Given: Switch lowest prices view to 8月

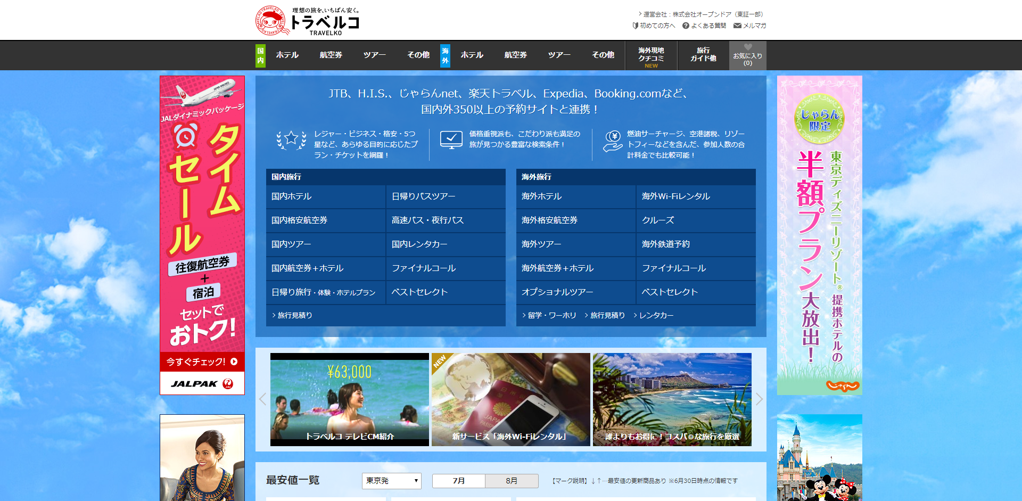Looking at the screenshot, I should 511,481.
